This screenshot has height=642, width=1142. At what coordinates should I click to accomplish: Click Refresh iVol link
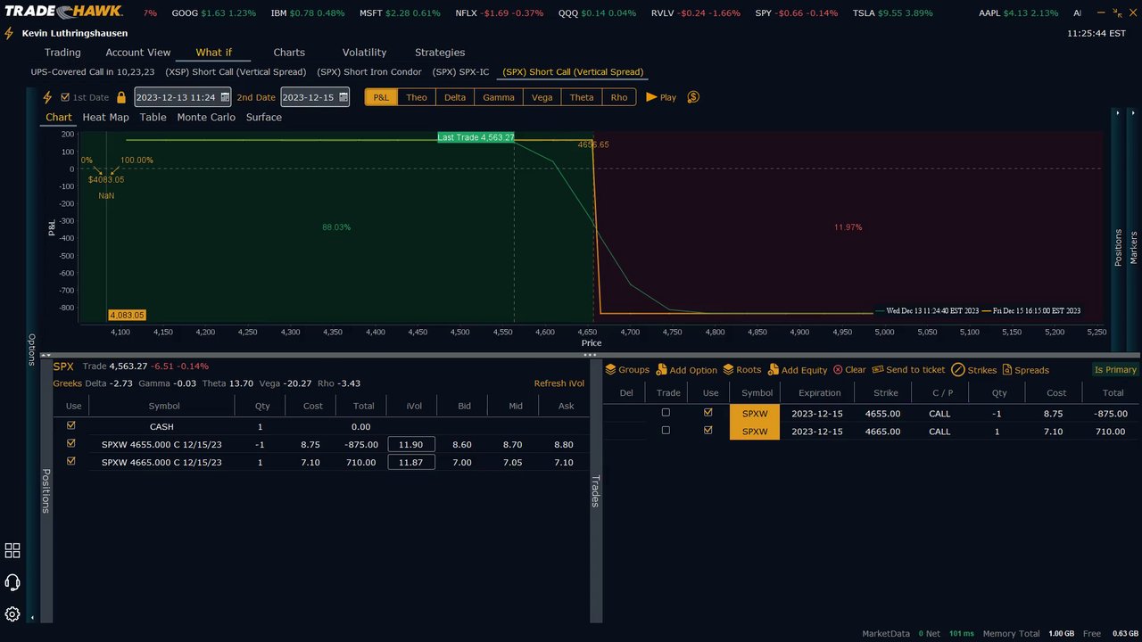(559, 383)
